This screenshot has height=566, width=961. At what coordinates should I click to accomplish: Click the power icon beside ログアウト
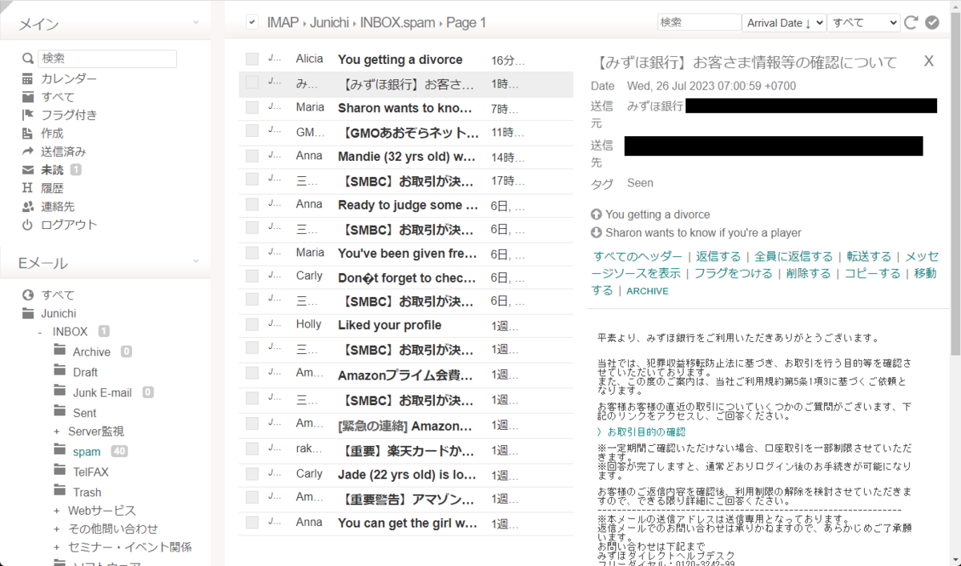[x=27, y=225]
